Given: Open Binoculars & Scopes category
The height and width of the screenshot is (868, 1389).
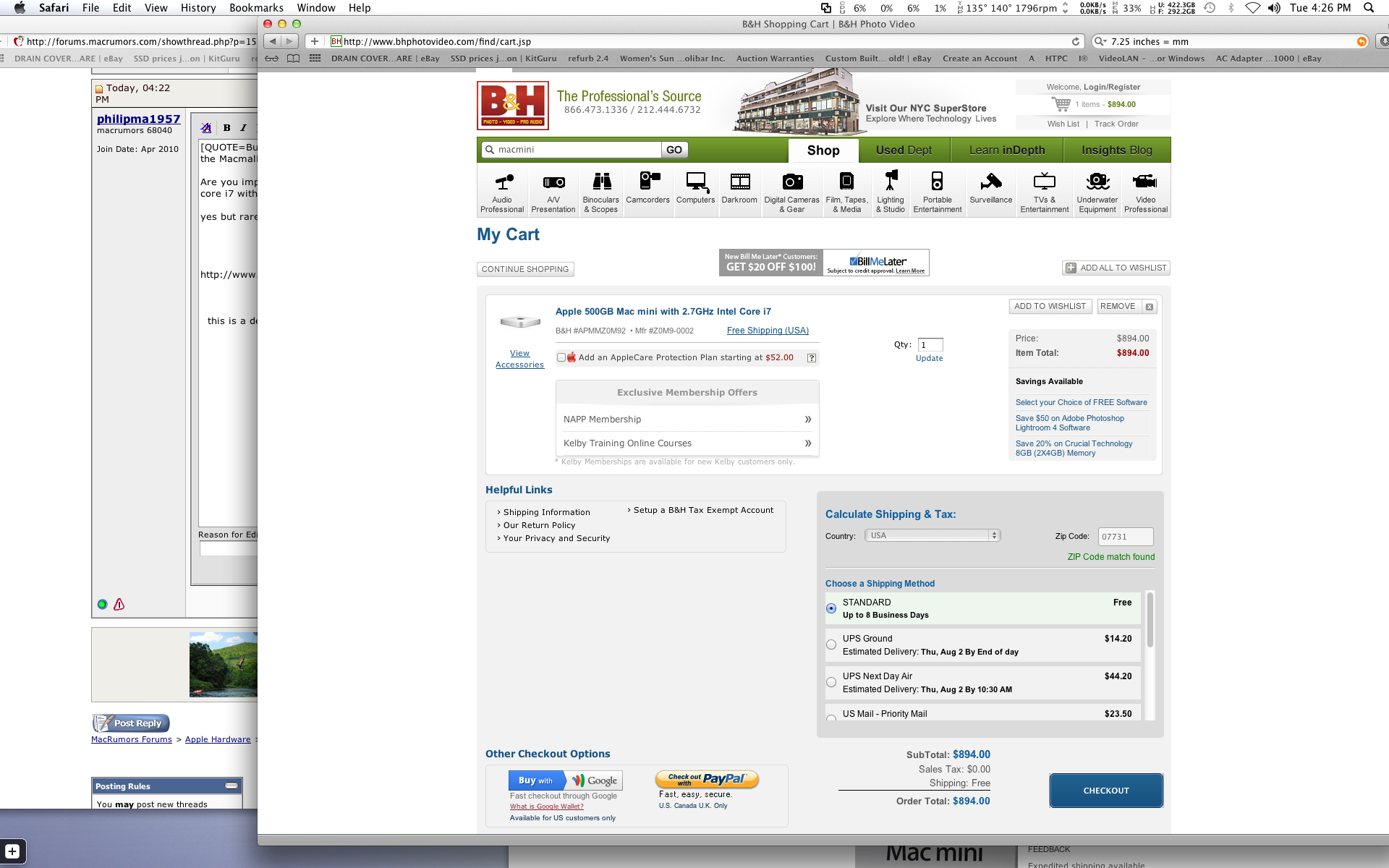Looking at the screenshot, I should pos(600,191).
